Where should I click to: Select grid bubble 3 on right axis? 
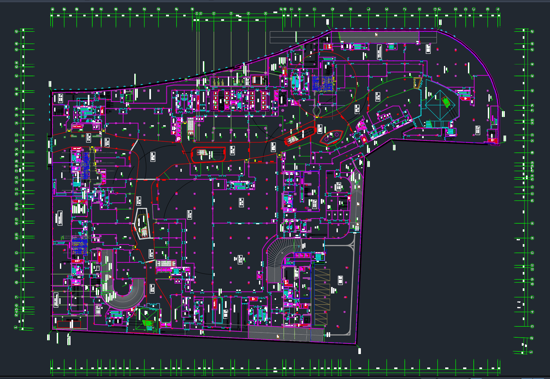tap(532, 326)
